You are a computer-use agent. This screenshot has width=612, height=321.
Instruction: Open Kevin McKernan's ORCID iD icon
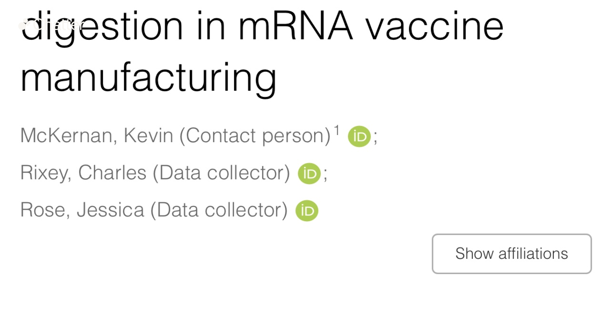coord(359,137)
